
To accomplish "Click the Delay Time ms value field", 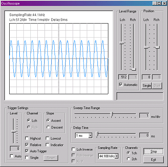I will [144, 135].
